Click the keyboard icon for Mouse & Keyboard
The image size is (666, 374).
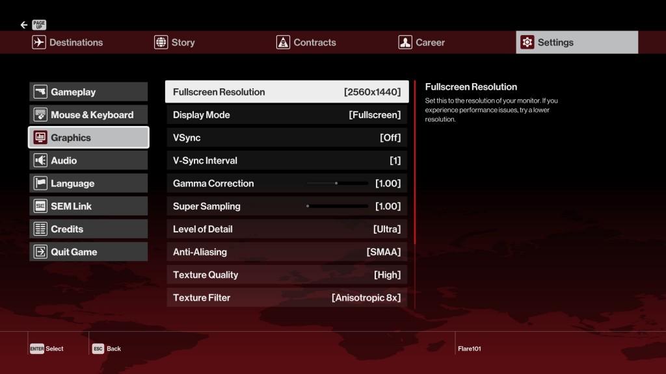coord(40,115)
